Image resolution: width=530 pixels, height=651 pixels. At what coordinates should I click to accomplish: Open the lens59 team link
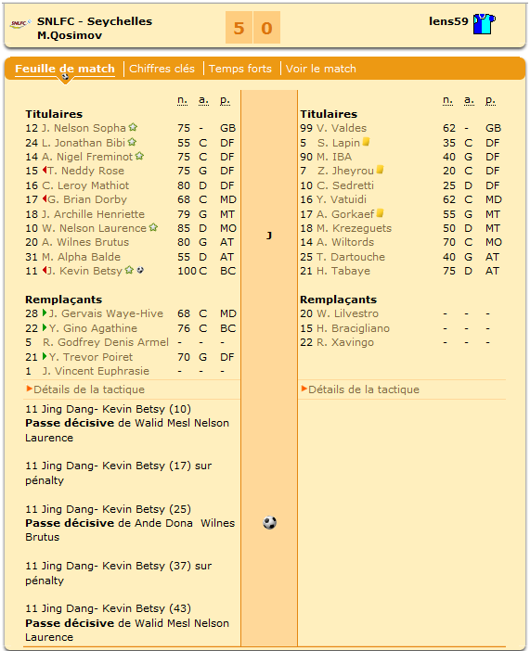pyautogui.click(x=448, y=21)
